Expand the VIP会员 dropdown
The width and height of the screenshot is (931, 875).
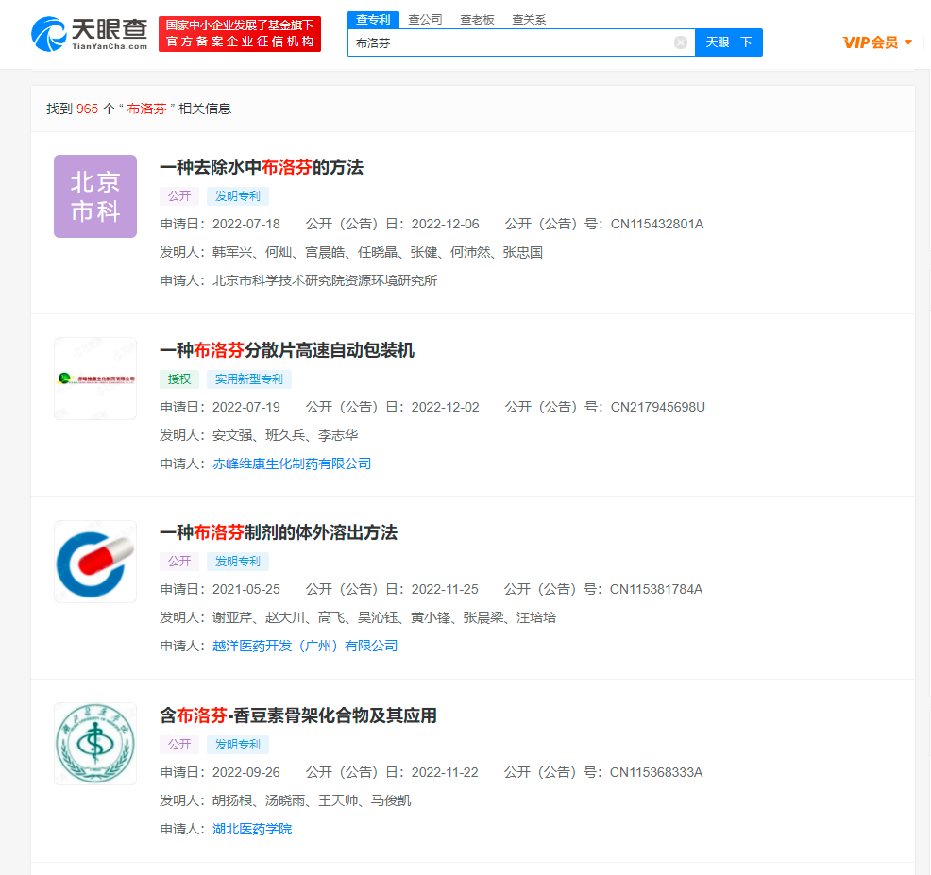(x=874, y=42)
